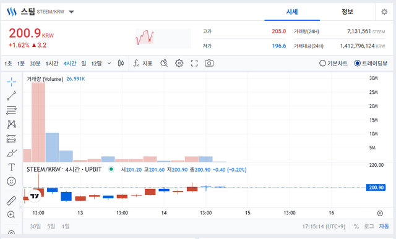396x239 pixels.
Task: Set date range to 1일
Action: (x=66, y=227)
